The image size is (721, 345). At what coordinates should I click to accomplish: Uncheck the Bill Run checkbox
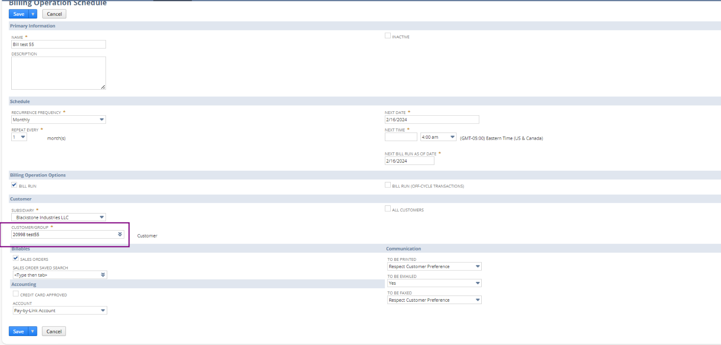14,185
